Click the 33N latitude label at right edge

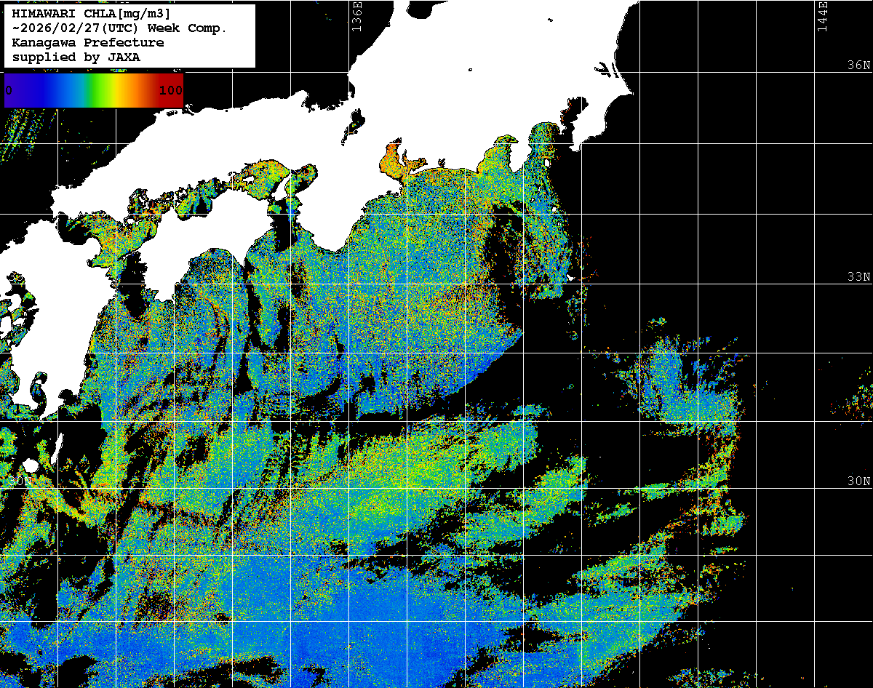[x=858, y=277]
